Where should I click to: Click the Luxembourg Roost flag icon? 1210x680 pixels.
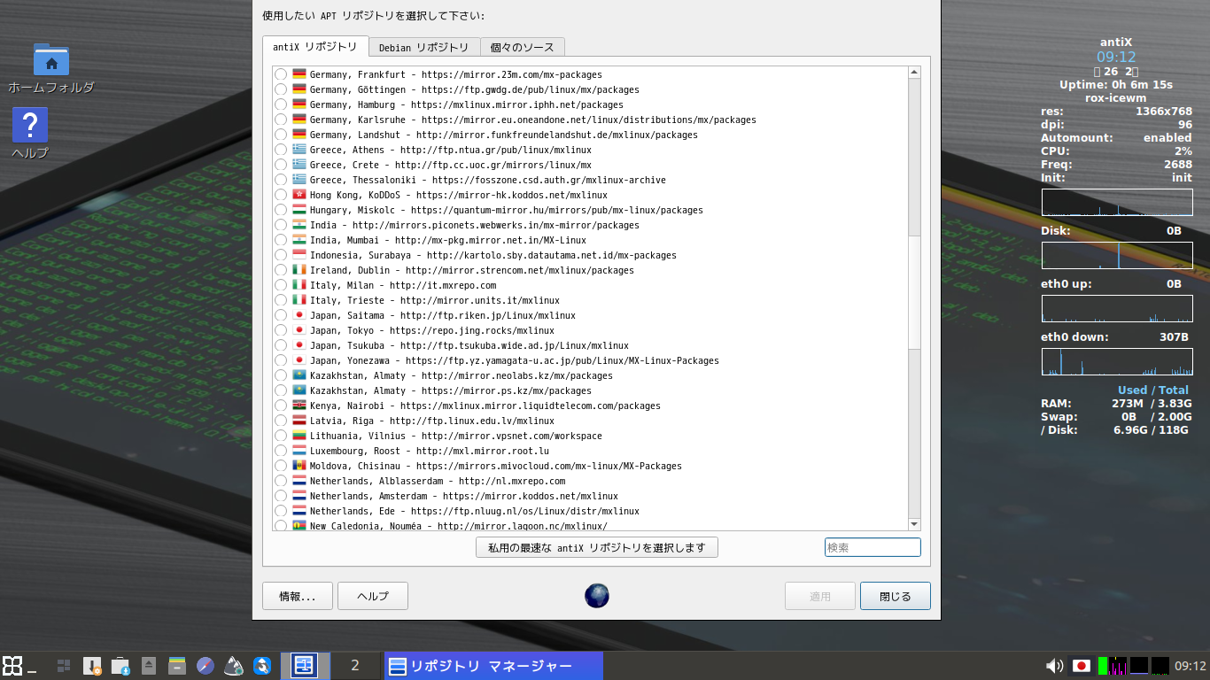click(x=299, y=451)
